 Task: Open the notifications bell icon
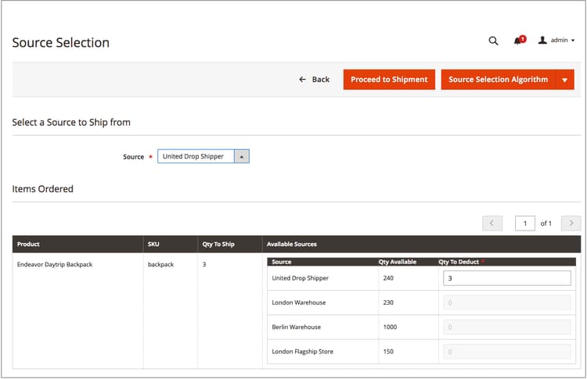click(520, 40)
